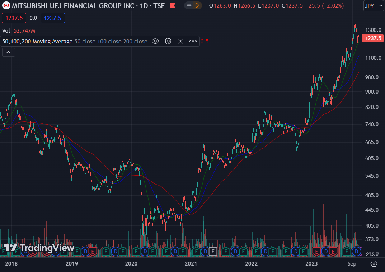Click the blue 1237.5 buy price button

(52, 18)
